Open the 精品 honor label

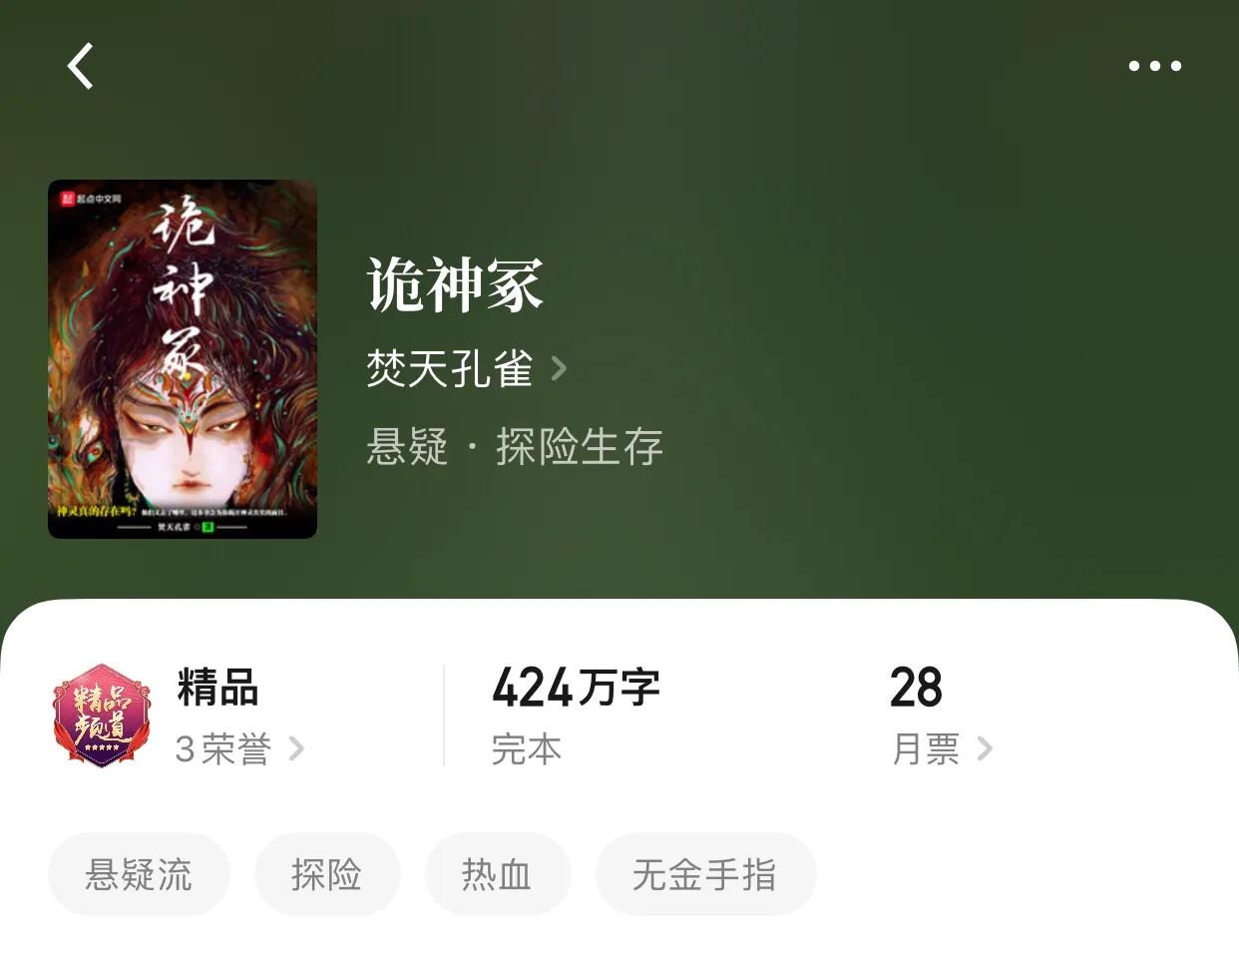pos(217,688)
